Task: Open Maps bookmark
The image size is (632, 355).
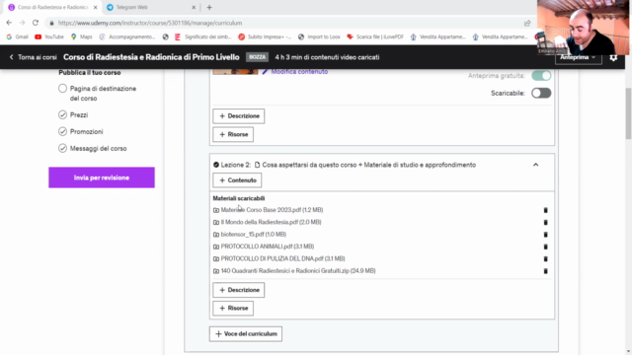Action: point(81,36)
